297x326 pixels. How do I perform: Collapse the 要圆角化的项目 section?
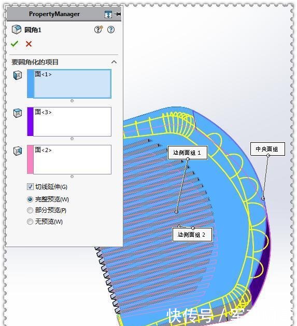[114, 62]
